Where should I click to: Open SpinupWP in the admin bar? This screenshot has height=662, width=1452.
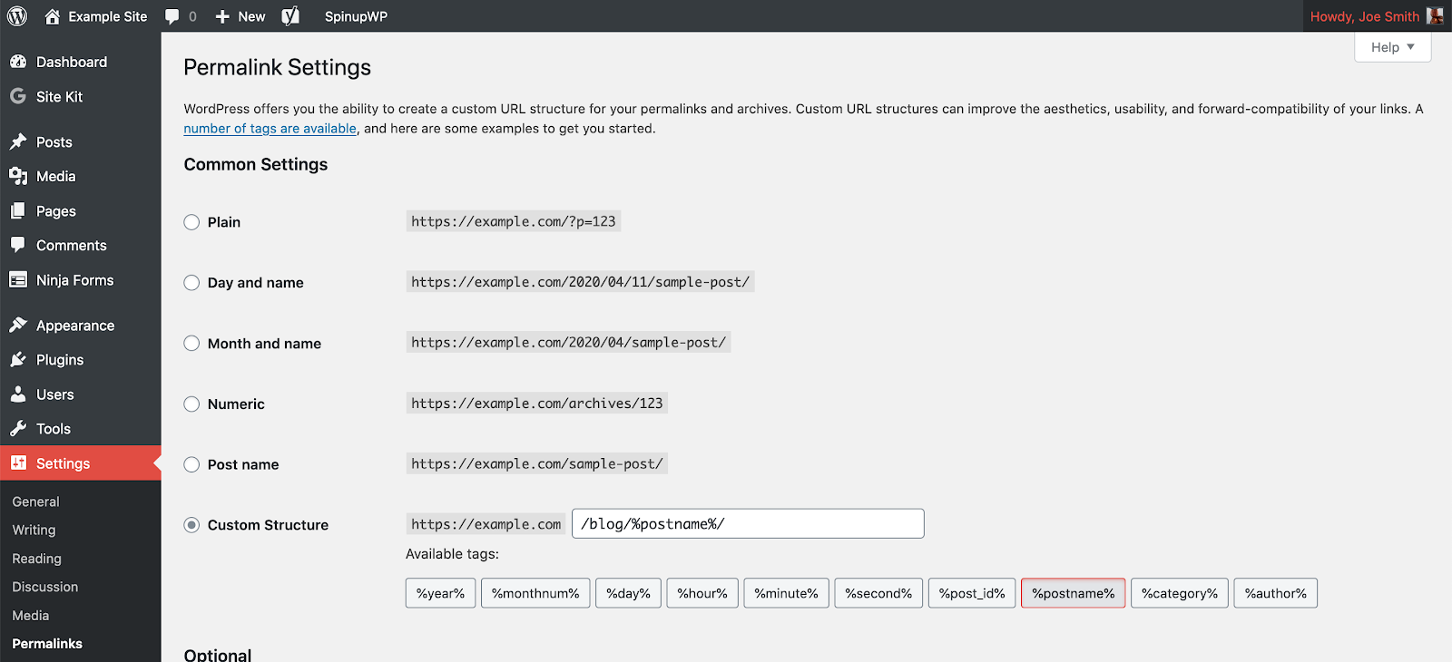pos(356,16)
